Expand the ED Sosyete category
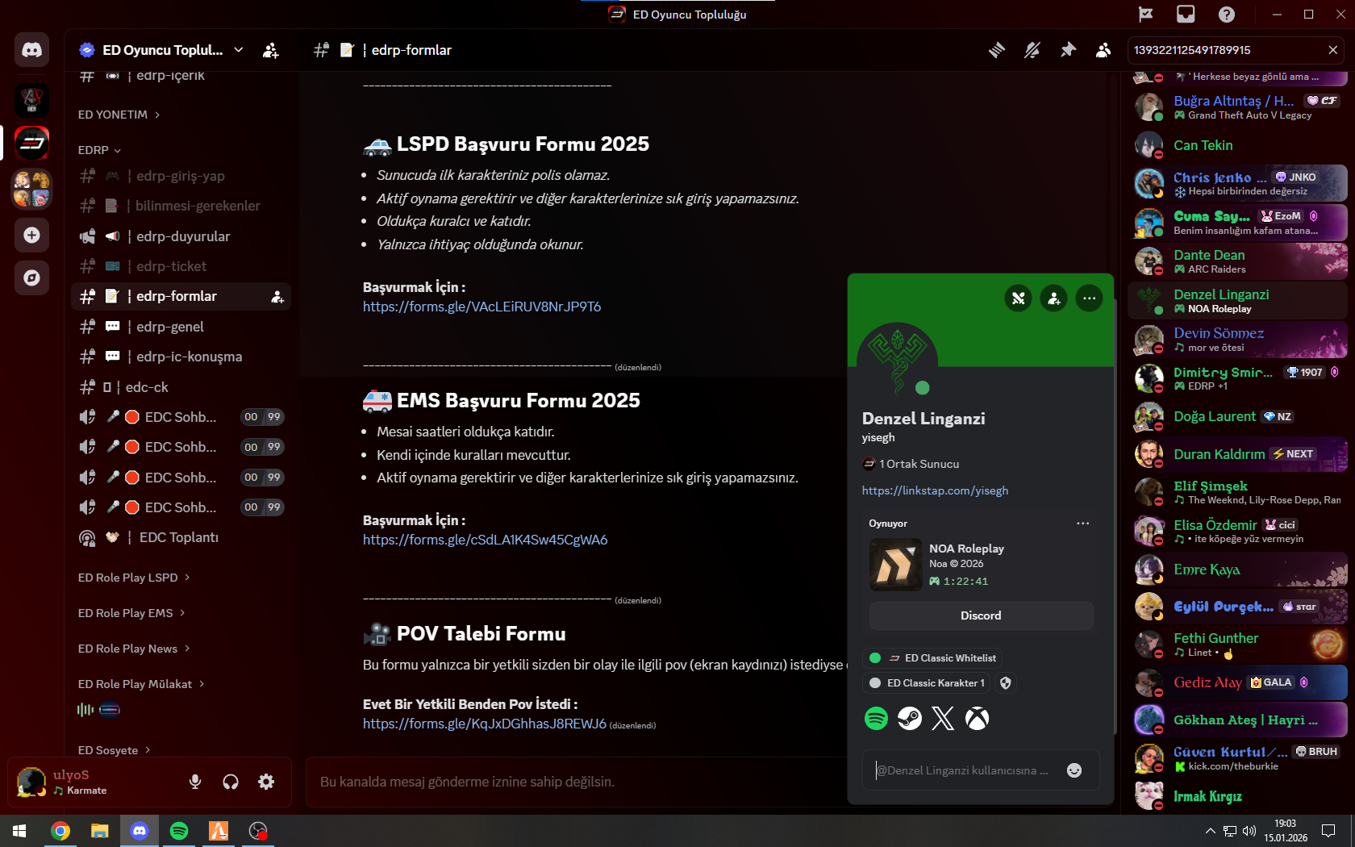Viewport: 1355px width, 847px height. (x=114, y=750)
